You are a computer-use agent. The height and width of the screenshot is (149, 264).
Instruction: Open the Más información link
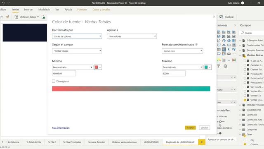pyautogui.click(x=61, y=128)
